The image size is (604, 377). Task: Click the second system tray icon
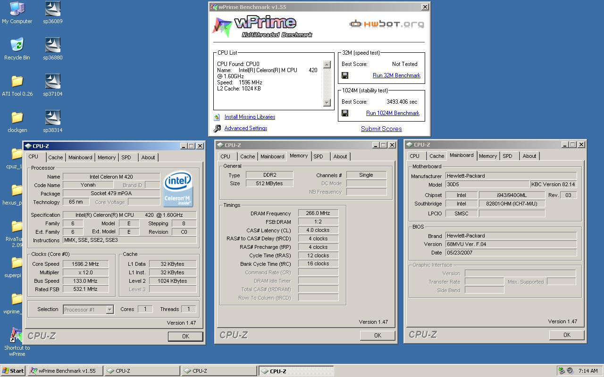570,371
